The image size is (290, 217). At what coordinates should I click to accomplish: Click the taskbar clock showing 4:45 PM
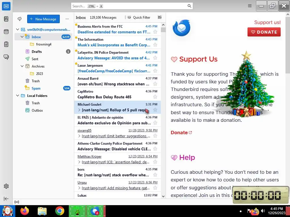(276, 211)
